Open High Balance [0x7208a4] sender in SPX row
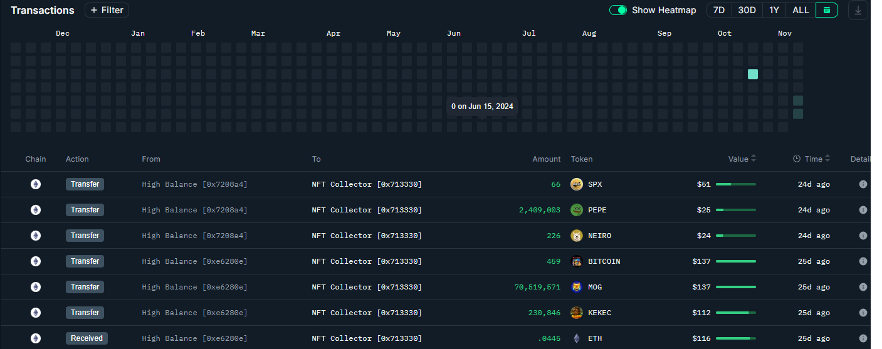Image resolution: width=882 pixels, height=349 pixels. 194,184
